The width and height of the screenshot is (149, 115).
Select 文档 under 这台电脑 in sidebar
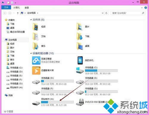coord(10,52)
